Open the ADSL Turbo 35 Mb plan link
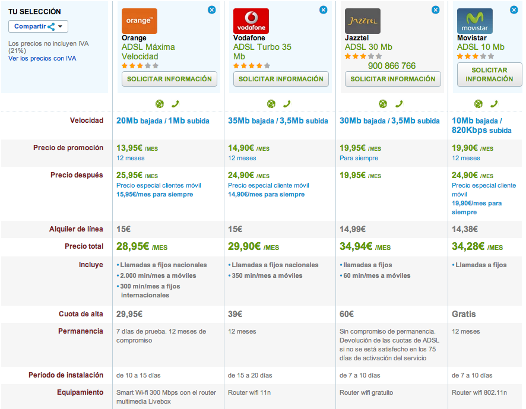Image resolution: width=526 pixels, height=409 pixels. (262, 52)
